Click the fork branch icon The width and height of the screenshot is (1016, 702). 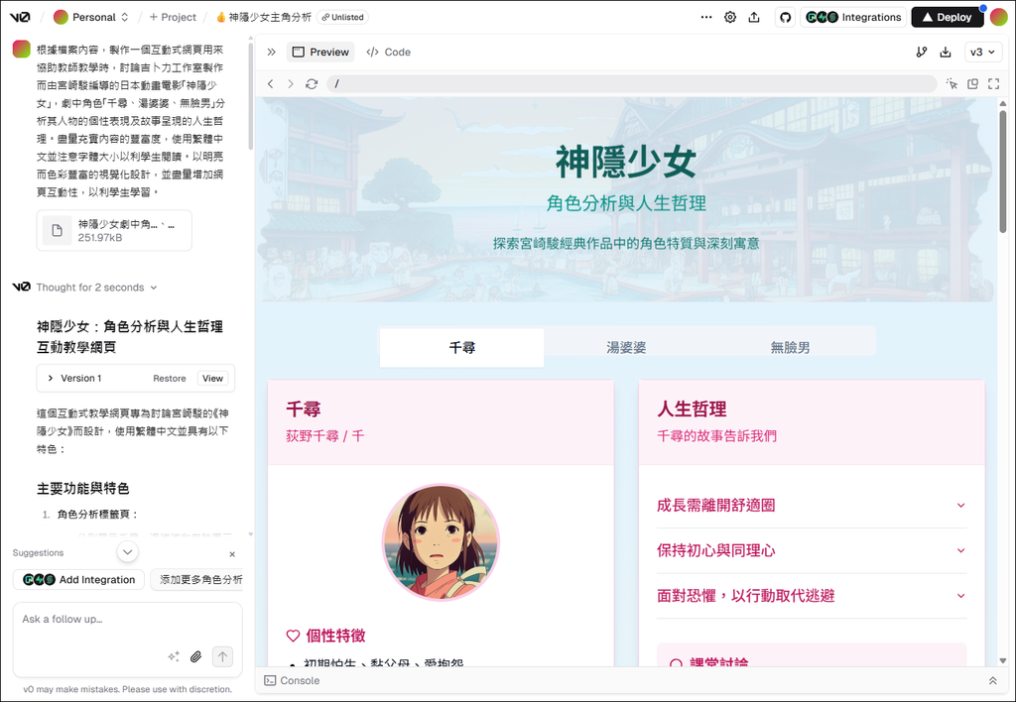tap(922, 52)
